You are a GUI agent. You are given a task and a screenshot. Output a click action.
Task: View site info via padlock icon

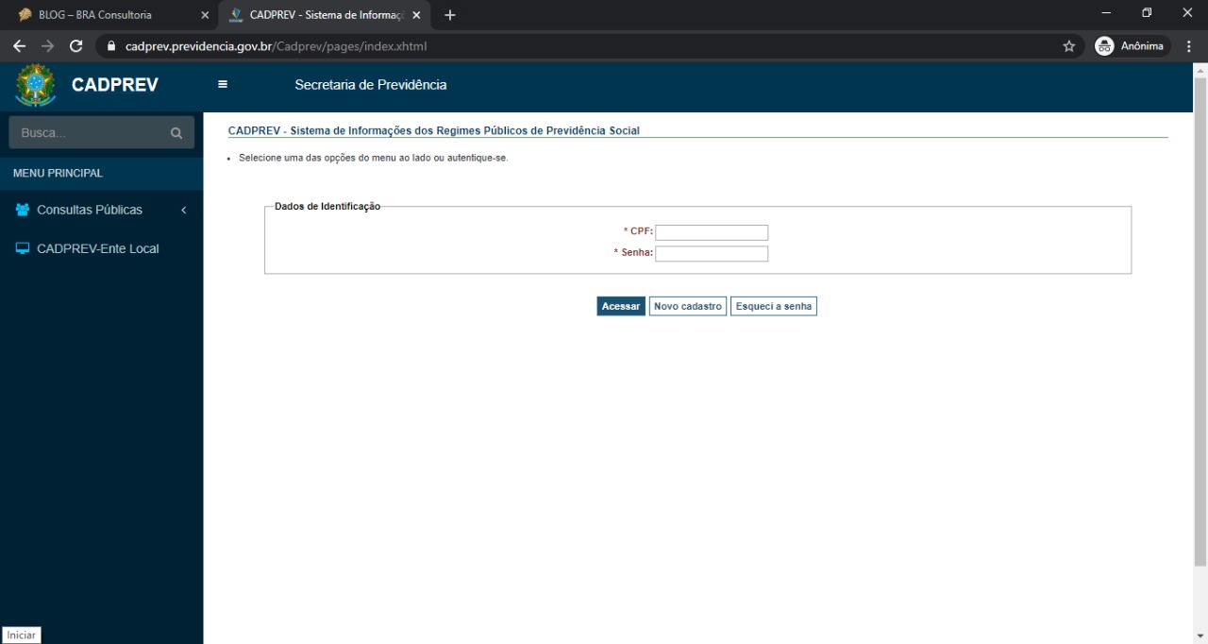[x=111, y=45]
